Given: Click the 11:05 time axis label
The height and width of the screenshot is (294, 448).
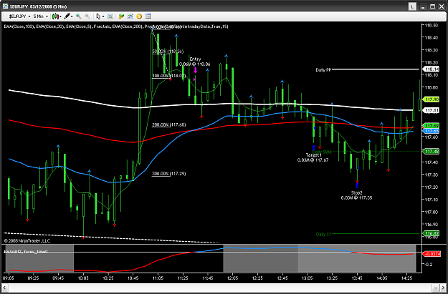Looking at the screenshot, I should coord(158,278).
